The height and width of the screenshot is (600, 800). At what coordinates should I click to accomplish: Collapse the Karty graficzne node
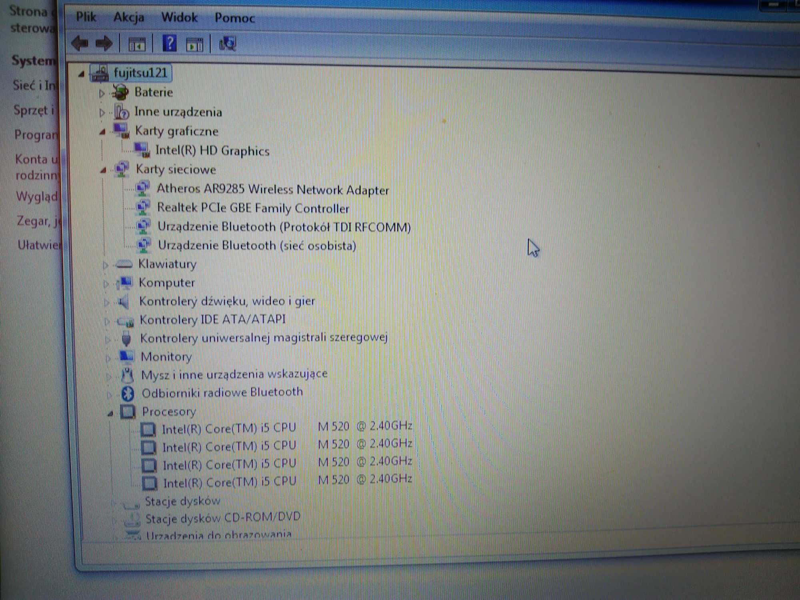click(x=103, y=132)
